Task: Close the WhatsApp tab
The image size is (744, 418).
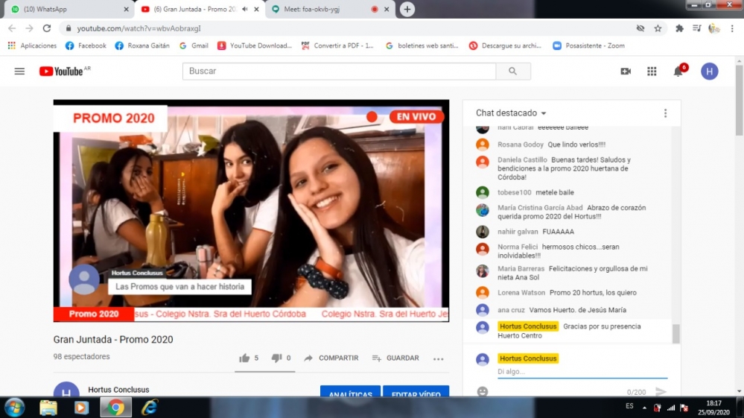Action: (126, 9)
